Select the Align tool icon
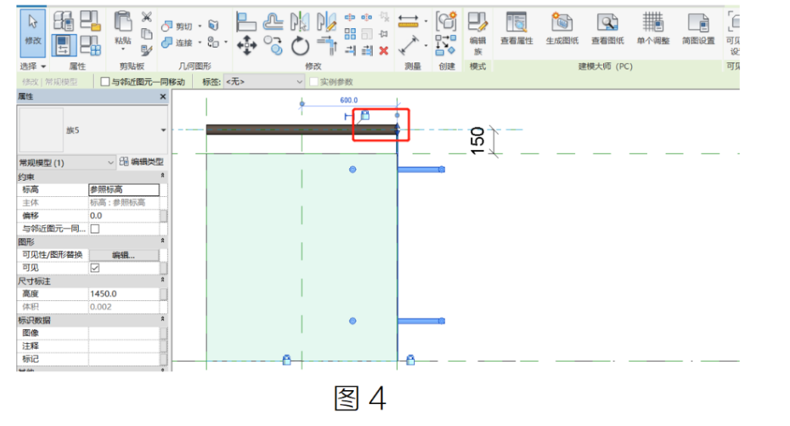The height and width of the screenshot is (426, 790). pyautogui.click(x=246, y=22)
